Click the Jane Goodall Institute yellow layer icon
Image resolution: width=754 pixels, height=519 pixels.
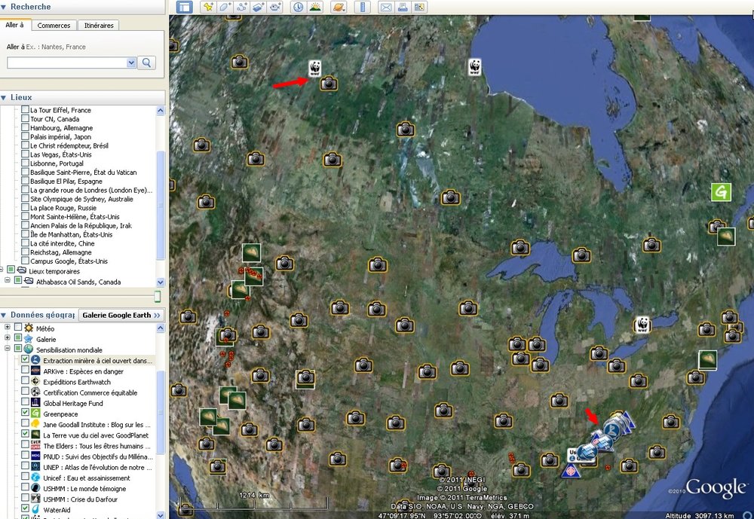35,424
